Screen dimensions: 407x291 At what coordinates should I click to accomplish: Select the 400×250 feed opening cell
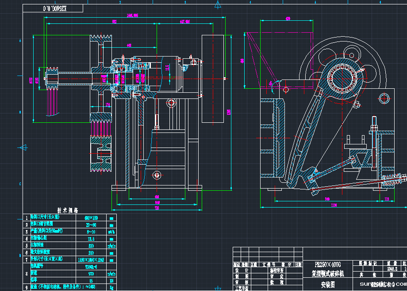point(92,218)
